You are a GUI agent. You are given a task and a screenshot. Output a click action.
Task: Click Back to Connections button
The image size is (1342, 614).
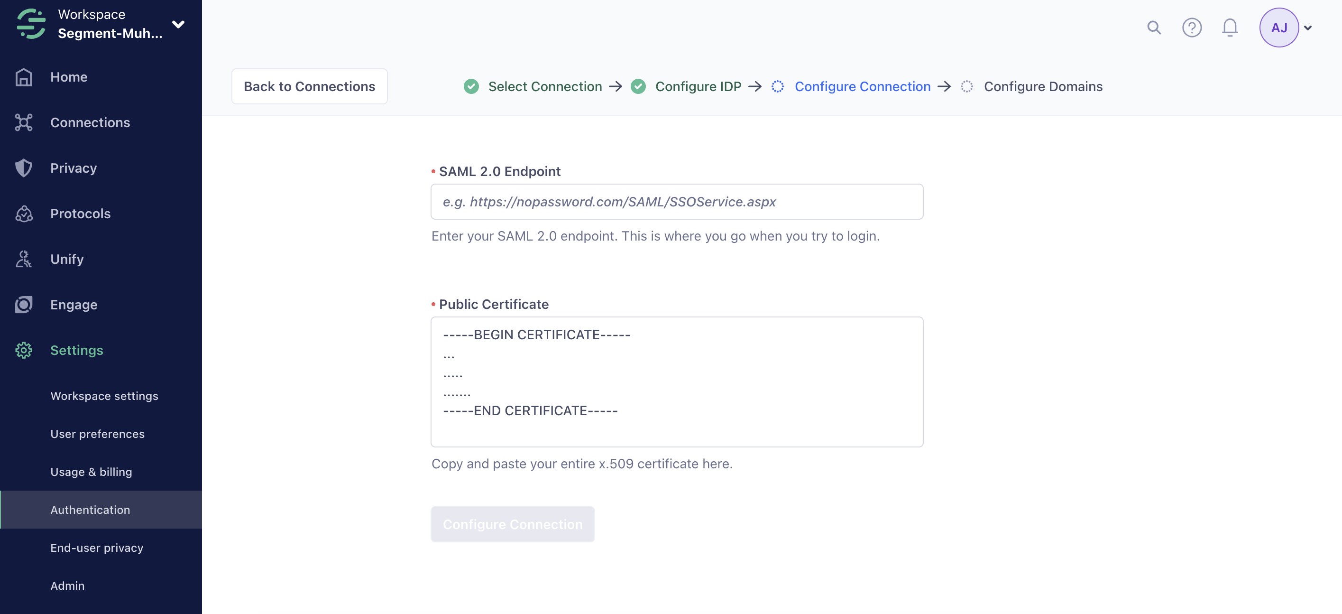coord(309,85)
